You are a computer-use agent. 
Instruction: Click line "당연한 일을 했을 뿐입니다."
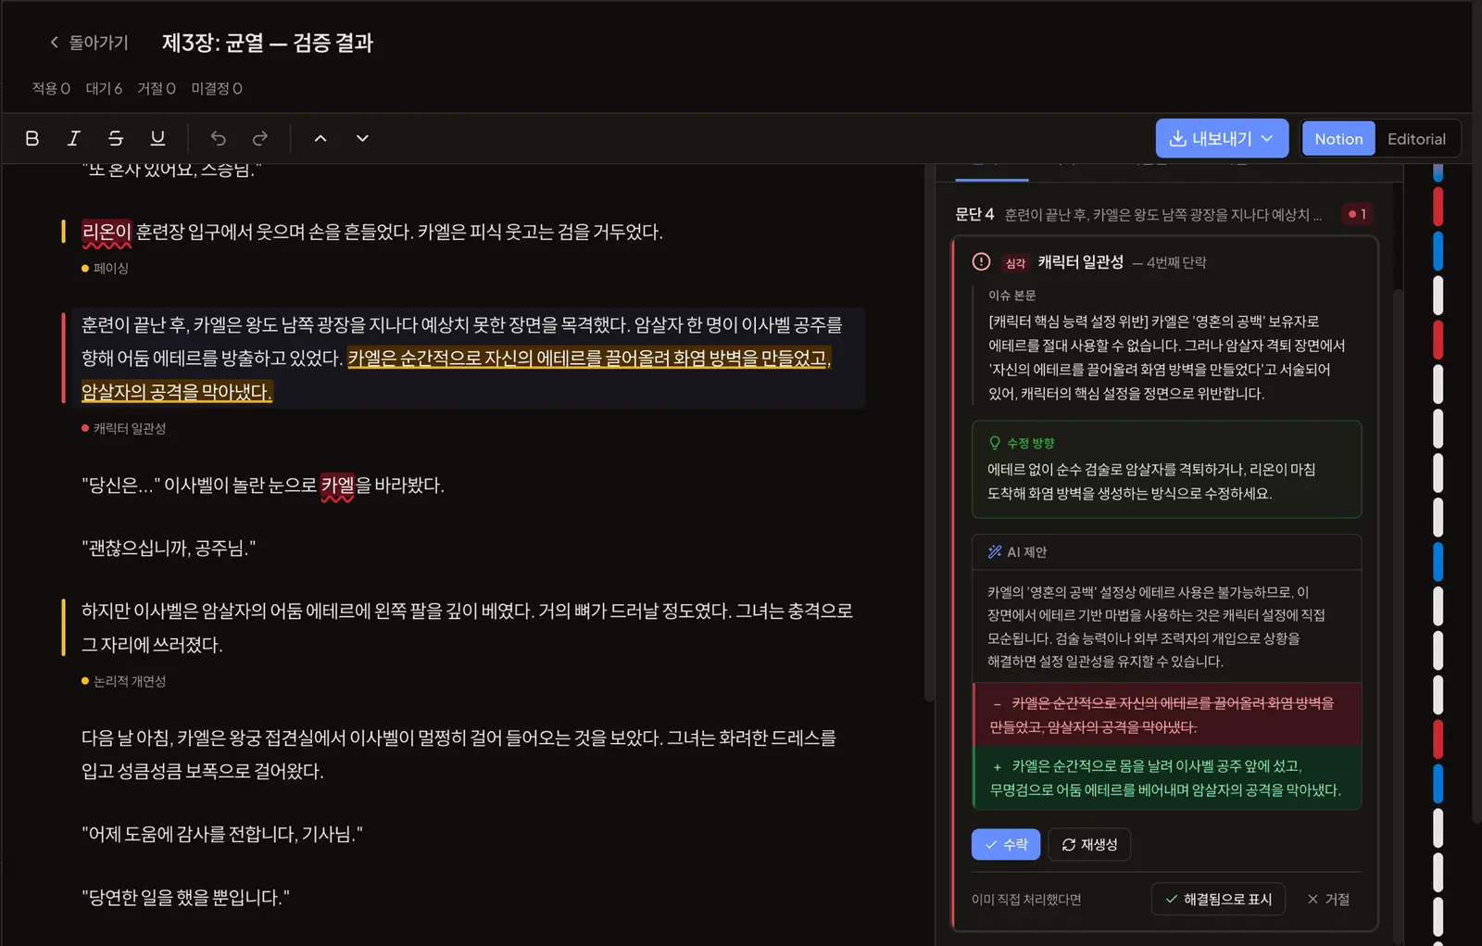click(x=185, y=897)
